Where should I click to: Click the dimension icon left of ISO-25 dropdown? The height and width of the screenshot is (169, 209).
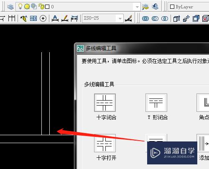tap(74, 18)
